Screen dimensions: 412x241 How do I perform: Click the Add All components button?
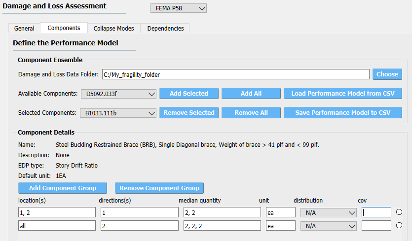coord(251,94)
